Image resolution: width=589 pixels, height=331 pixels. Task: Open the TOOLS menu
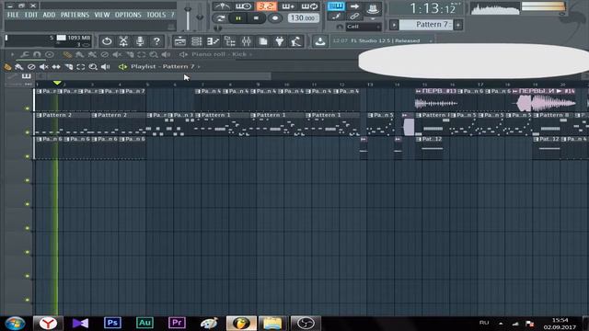point(156,15)
